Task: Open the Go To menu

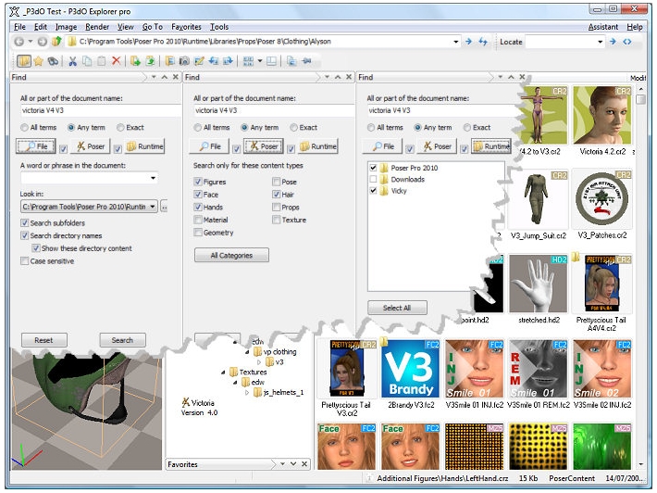Action: tap(152, 27)
